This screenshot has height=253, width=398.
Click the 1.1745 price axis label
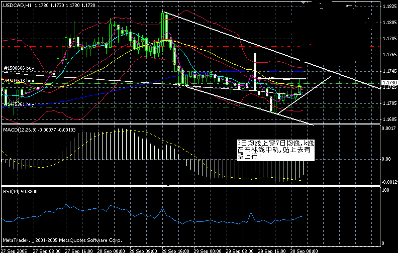click(389, 71)
